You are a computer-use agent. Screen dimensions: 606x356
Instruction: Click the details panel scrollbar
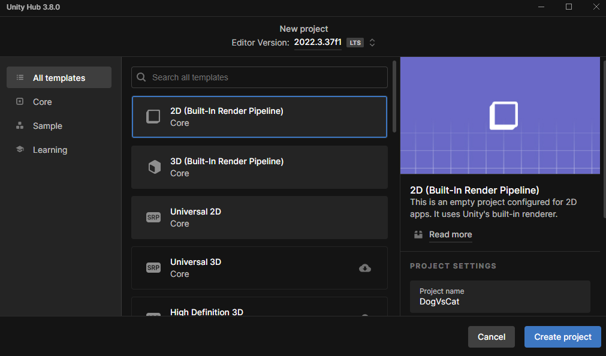604,139
